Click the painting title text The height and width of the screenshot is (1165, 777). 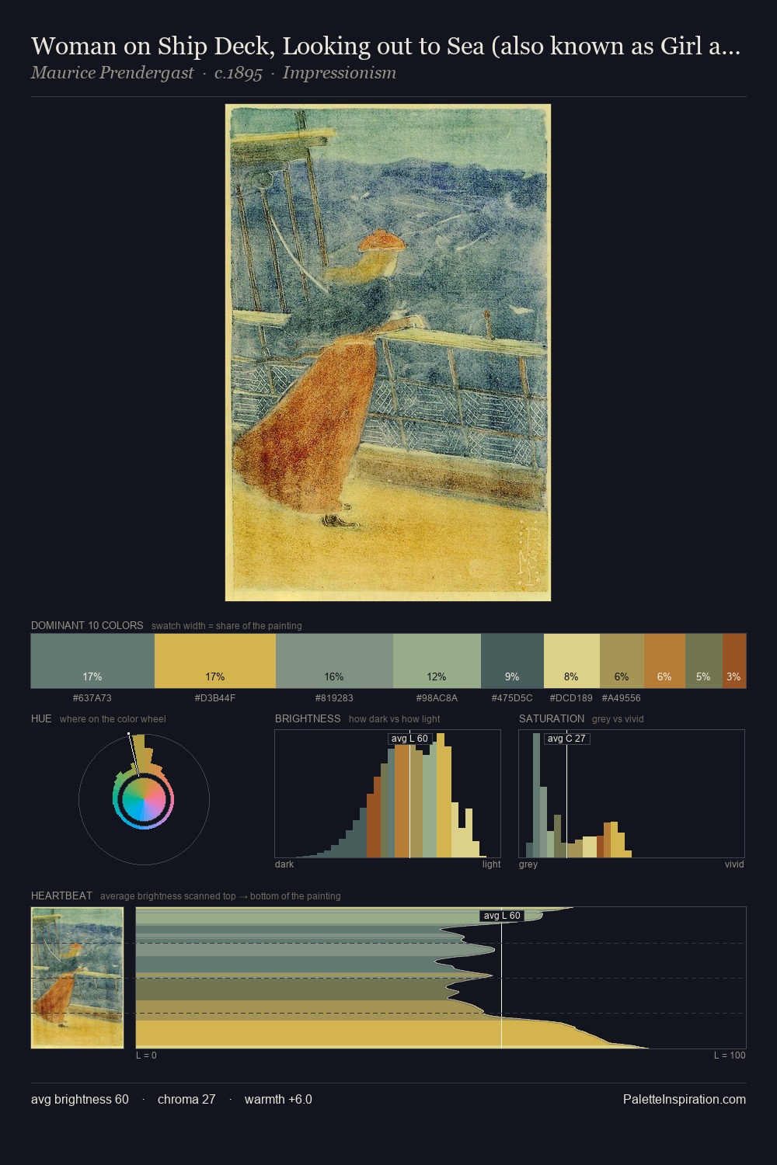pos(385,47)
